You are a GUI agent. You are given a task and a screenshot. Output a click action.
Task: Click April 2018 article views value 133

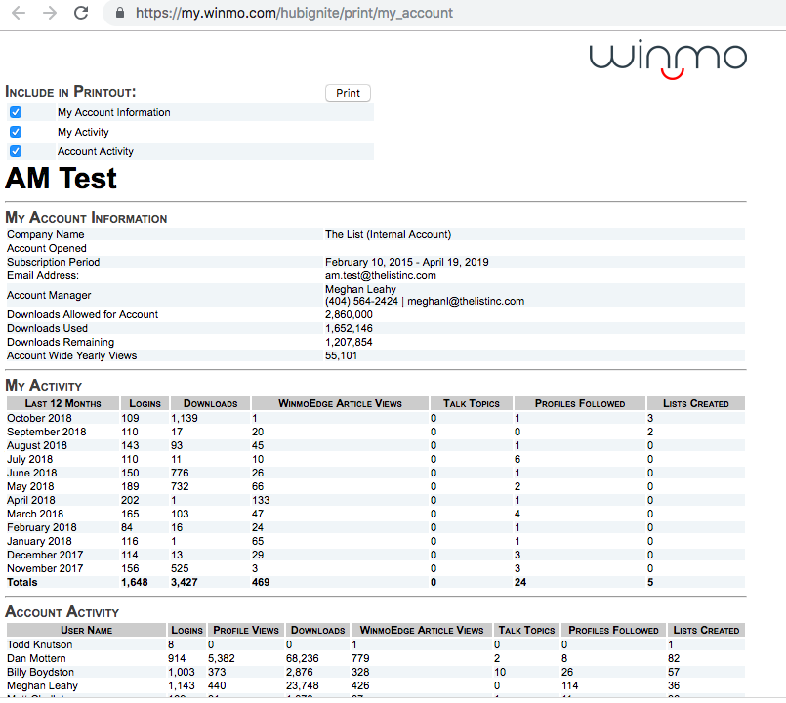point(261,500)
